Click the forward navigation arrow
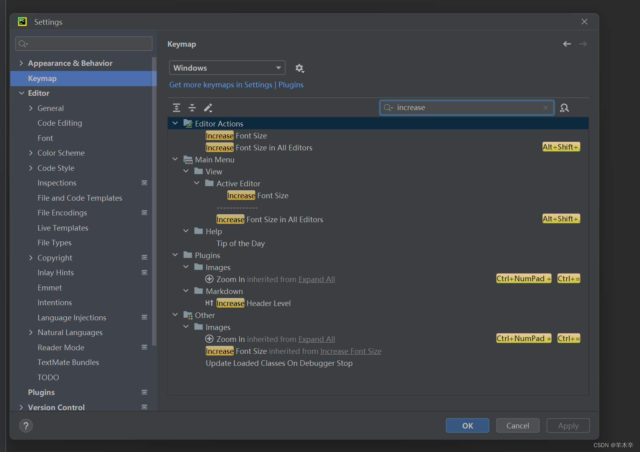Image resolution: width=640 pixels, height=452 pixels. click(x=583, y=44)
